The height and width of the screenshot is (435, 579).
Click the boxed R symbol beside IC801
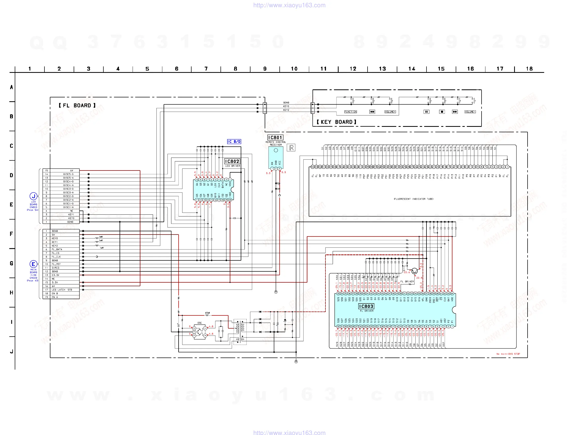[x=291, y=148]
